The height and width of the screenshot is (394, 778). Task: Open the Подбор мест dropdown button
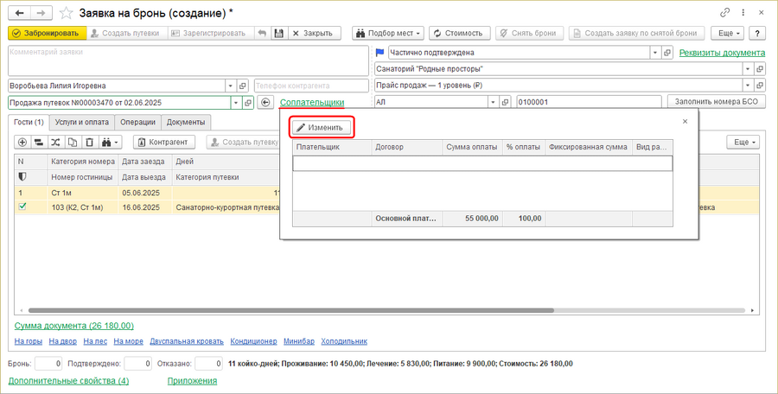(387, 33)
